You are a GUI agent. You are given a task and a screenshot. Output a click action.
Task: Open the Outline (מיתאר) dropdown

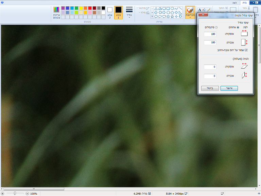point(143,8)
